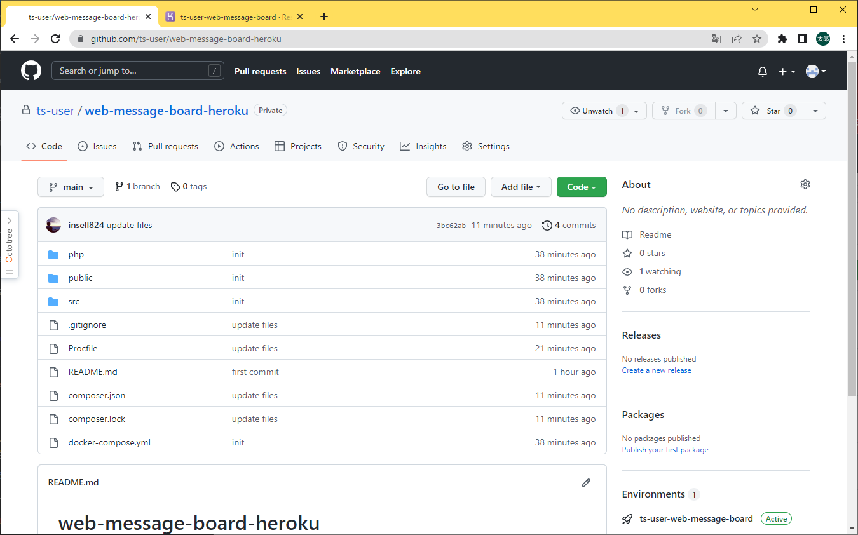This screenshot has height=535, width=858.
Task: Share this page icon in address bar
Action: point(737,39)
